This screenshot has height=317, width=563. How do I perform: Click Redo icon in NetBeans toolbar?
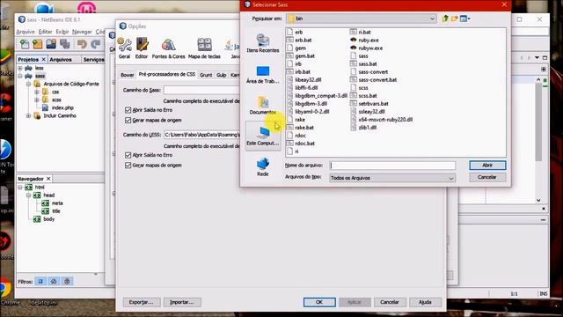tap(96, 44)
